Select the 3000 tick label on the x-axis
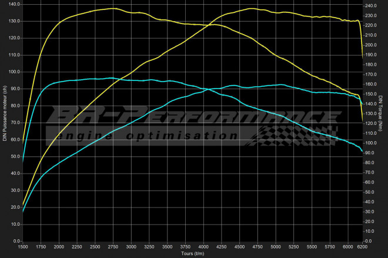This screenshot has height=258, width=388. coord(132,247)
